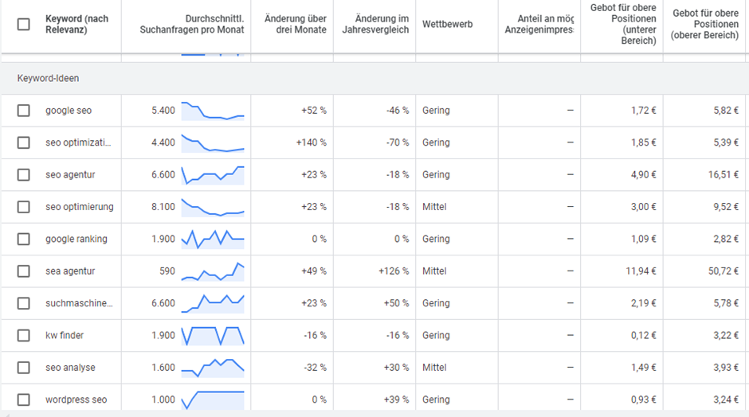Tick the checkbox for sea agentur

(x=24, y=271)
